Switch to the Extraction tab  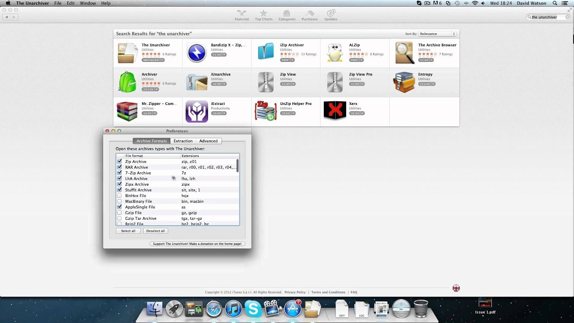tap(183, 141)
